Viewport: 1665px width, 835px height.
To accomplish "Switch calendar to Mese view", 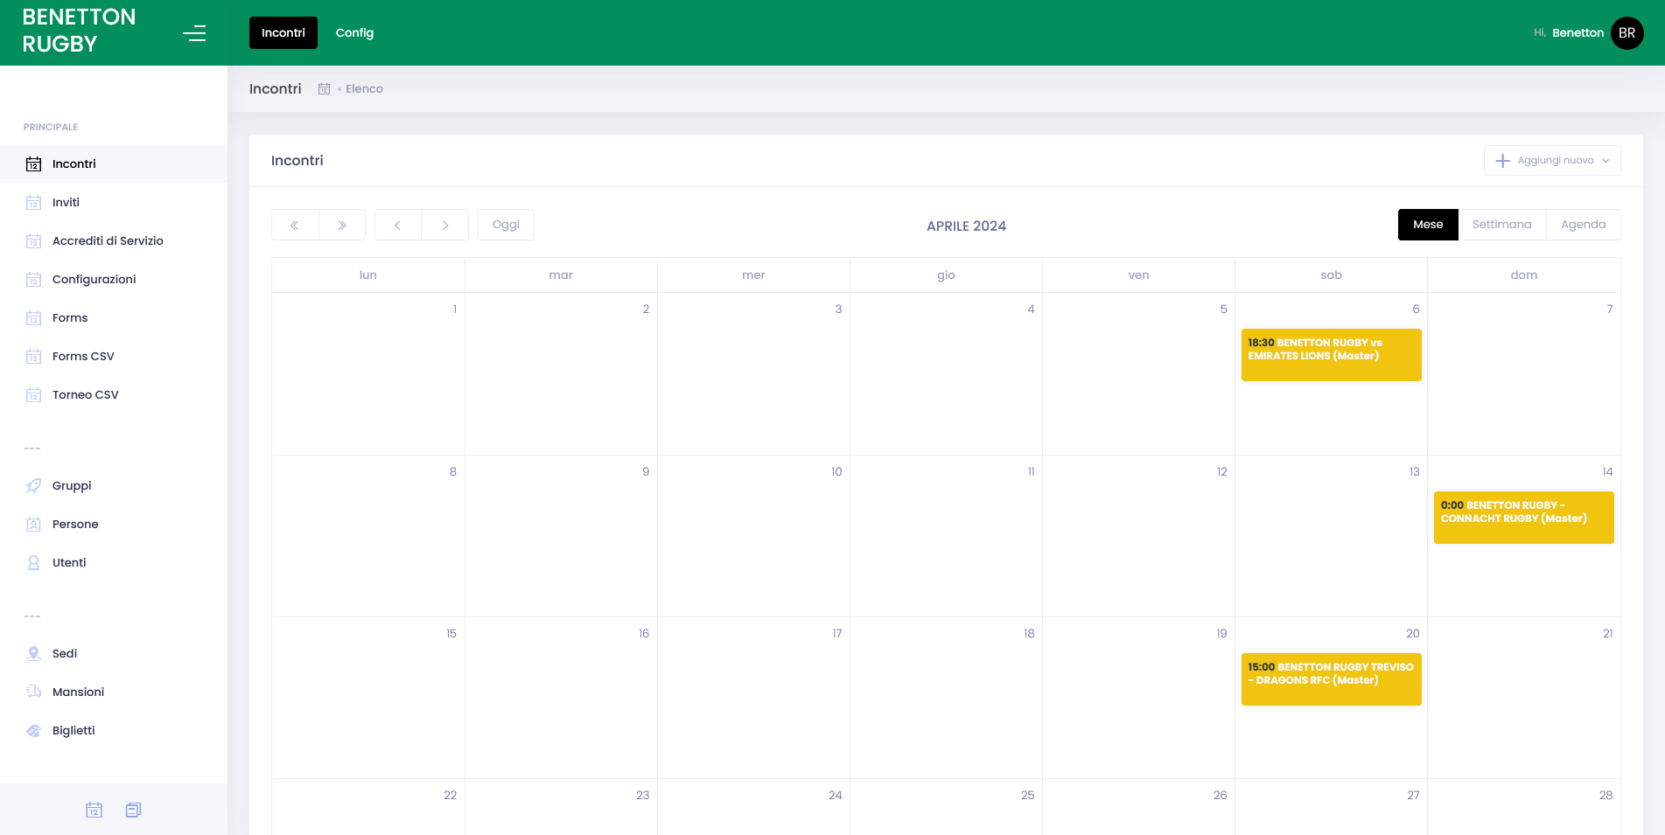I will (1428, 225).
